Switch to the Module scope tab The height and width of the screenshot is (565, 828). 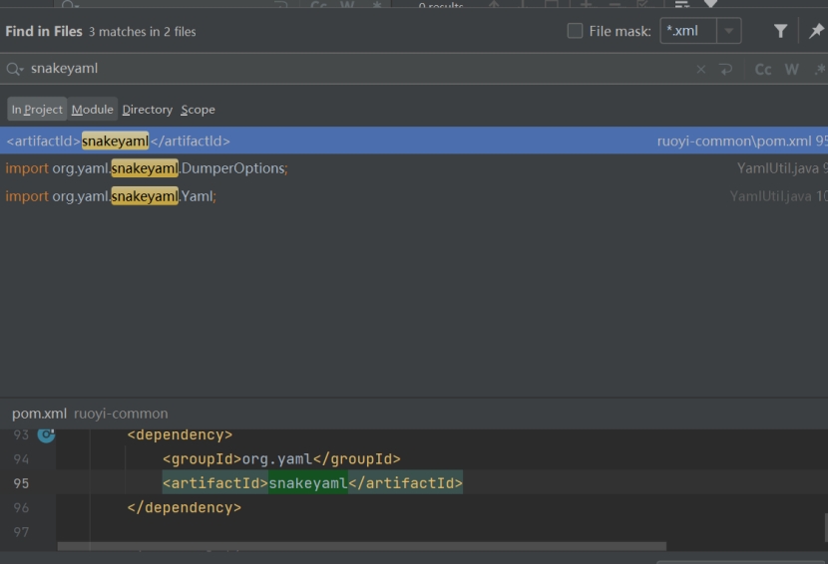click(92, 110)
